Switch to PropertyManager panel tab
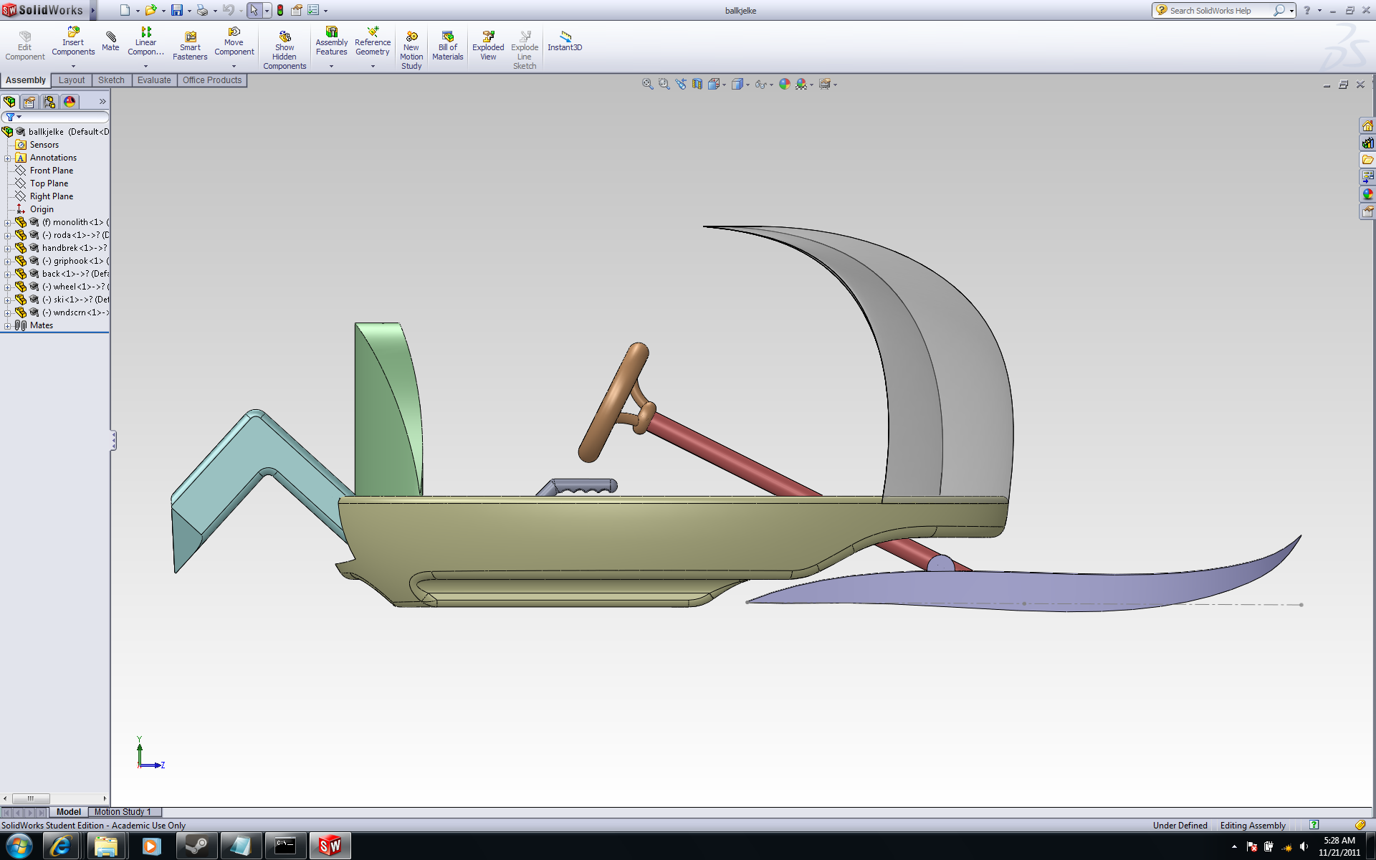Screen dimensions: 1376x860 [x=29, y=102]
